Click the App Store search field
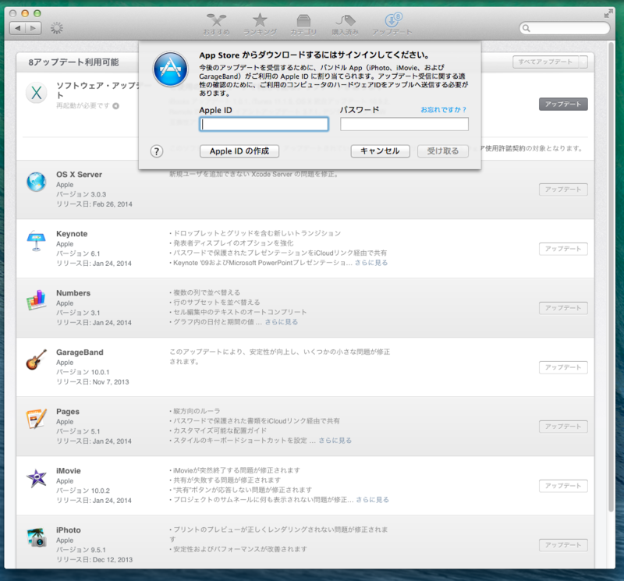 tap(564, 28)
